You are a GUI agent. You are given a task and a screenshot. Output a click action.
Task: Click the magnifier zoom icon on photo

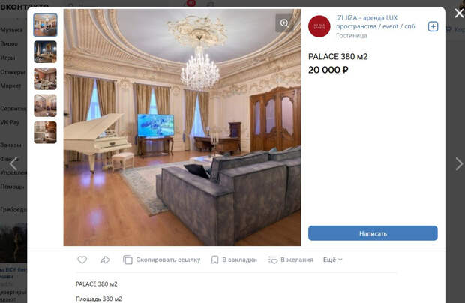click(x=284, y=23)
